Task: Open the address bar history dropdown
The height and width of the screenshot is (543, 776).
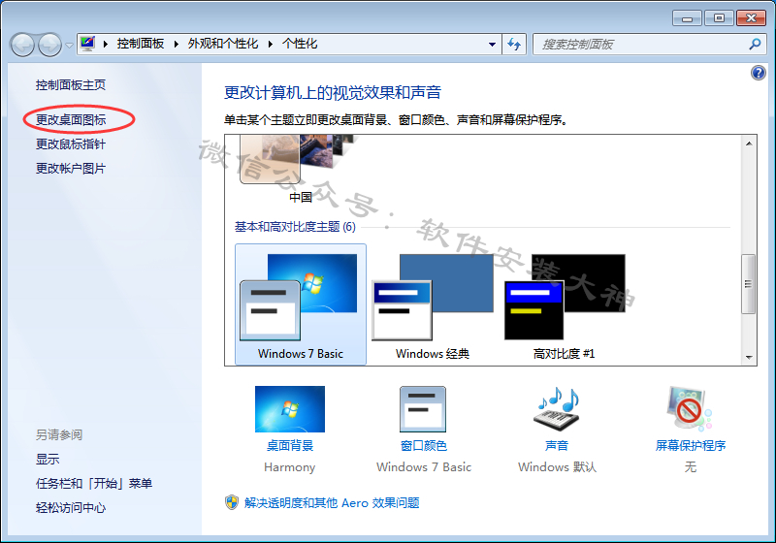Action: pyautogui.click(x=492, y=44)
